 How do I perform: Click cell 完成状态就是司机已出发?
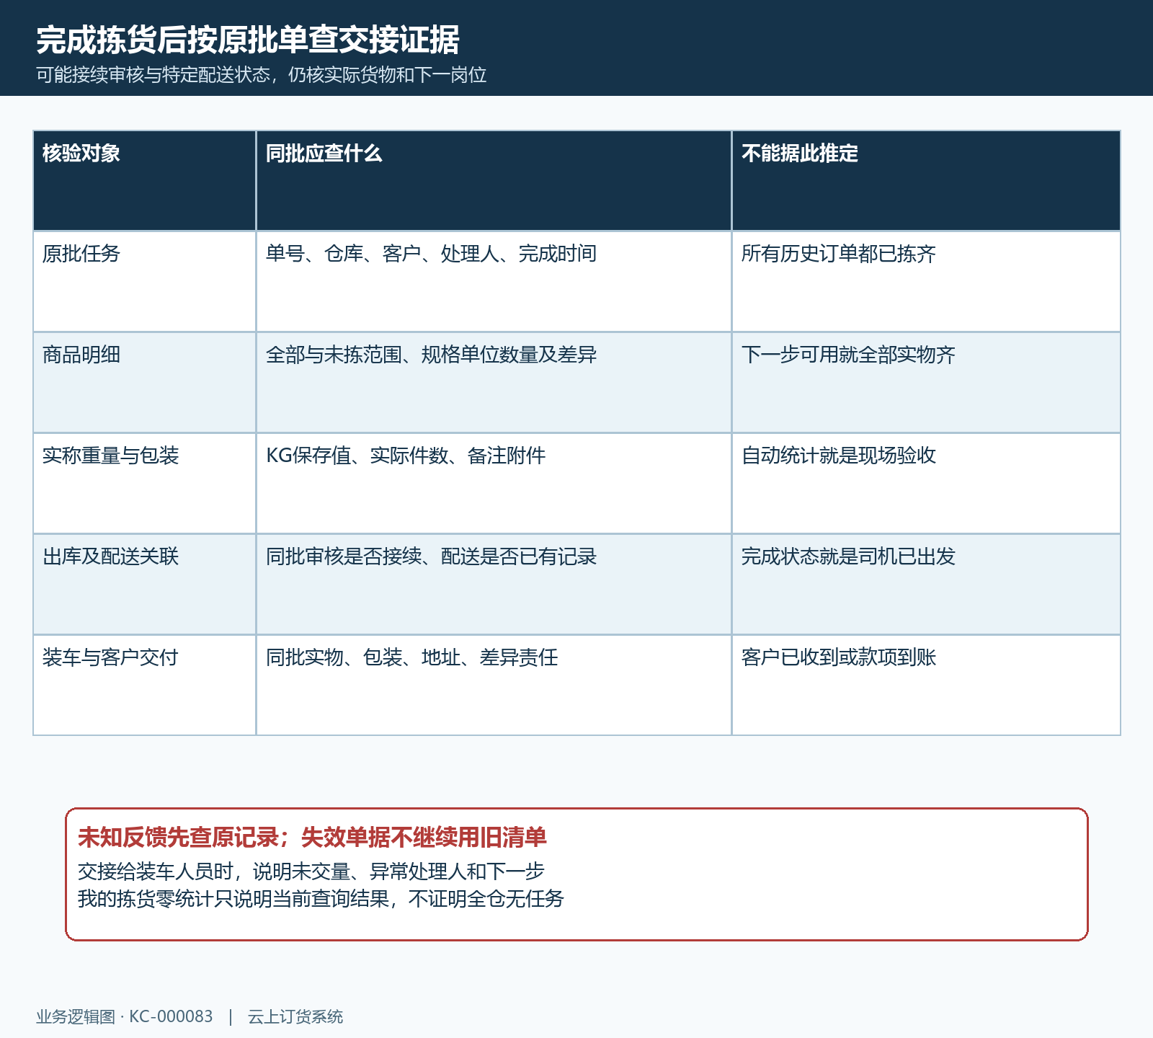pos(926,584)
